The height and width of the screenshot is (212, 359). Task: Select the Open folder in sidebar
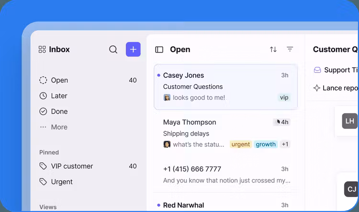tap(59, 80)
